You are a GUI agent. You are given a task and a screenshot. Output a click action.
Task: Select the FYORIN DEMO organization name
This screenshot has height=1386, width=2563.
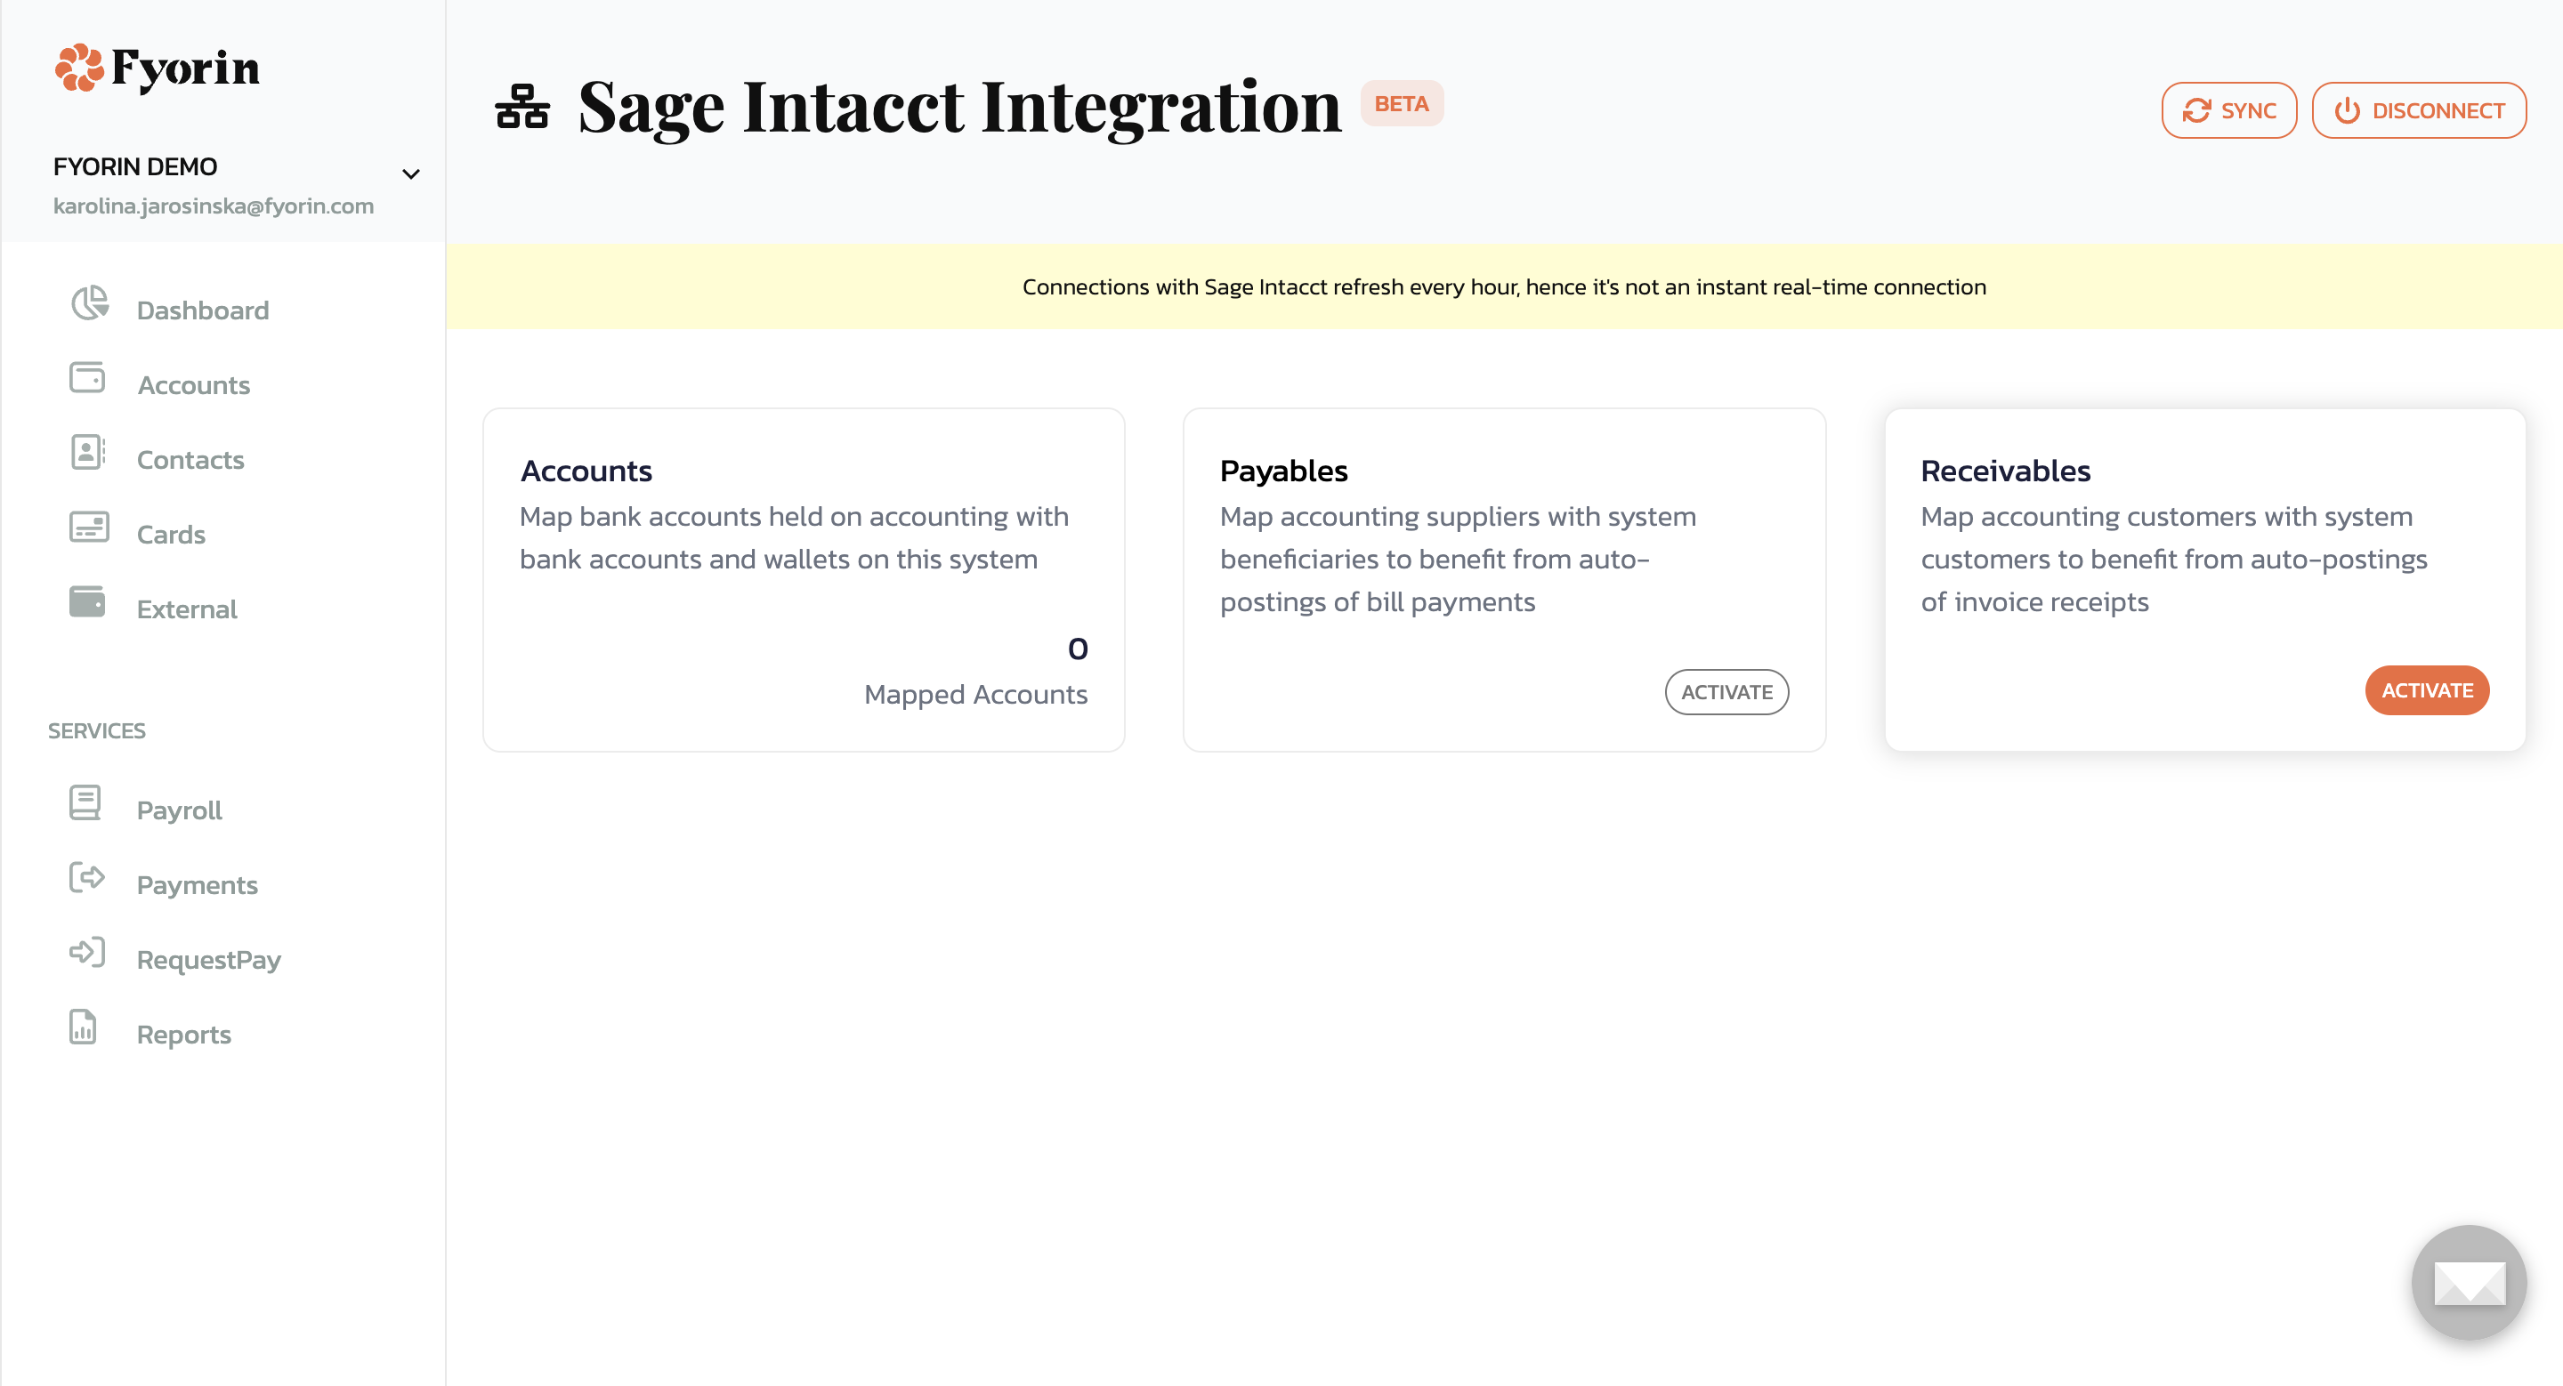(135, 166)
